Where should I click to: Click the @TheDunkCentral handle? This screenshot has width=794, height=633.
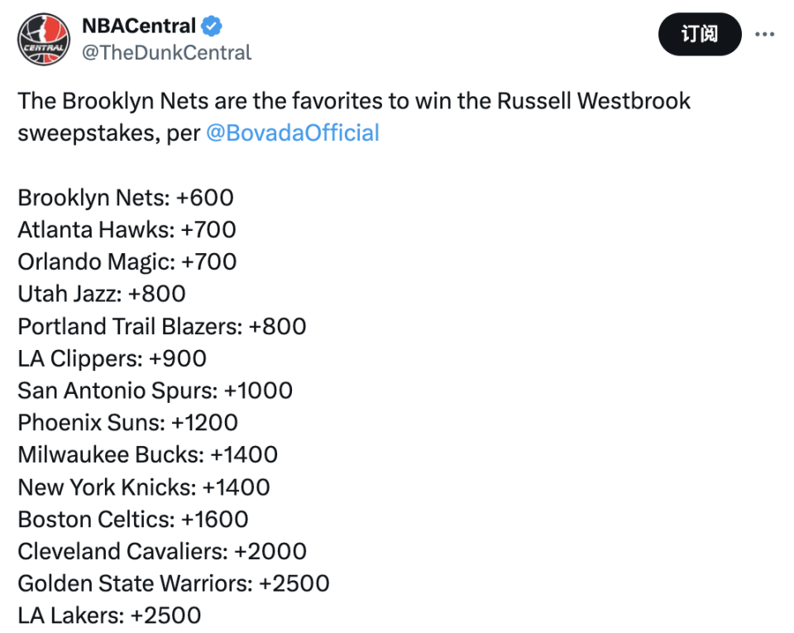(166, 53)
